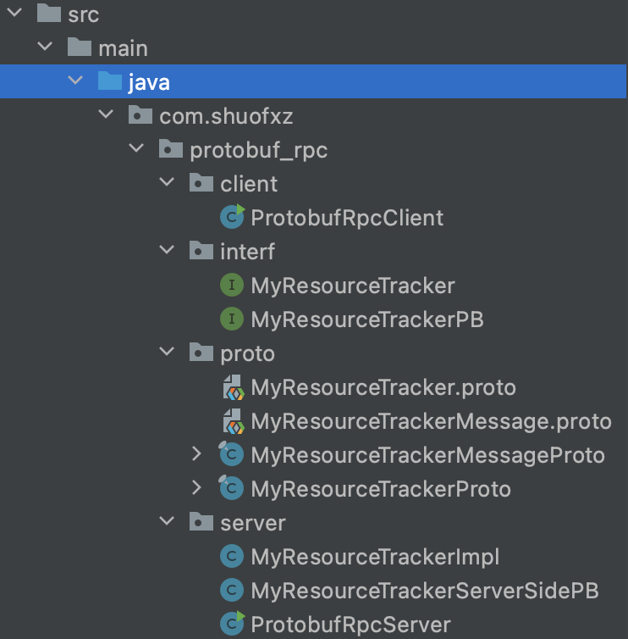Click the class icon of MyResourceTrackerProto
The height and width of the screenshot is (639, 628).
pyautogui.click(x=231, y=487)
